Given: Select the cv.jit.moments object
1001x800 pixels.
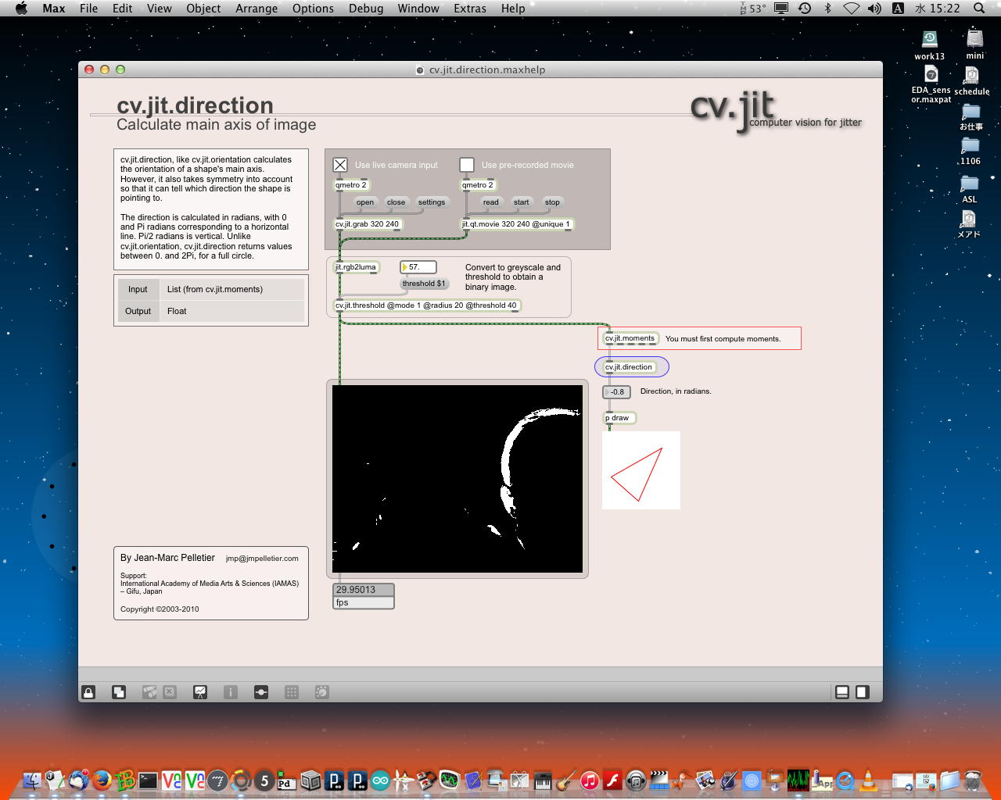Looking at the screenshot, I should pos(630,338).
